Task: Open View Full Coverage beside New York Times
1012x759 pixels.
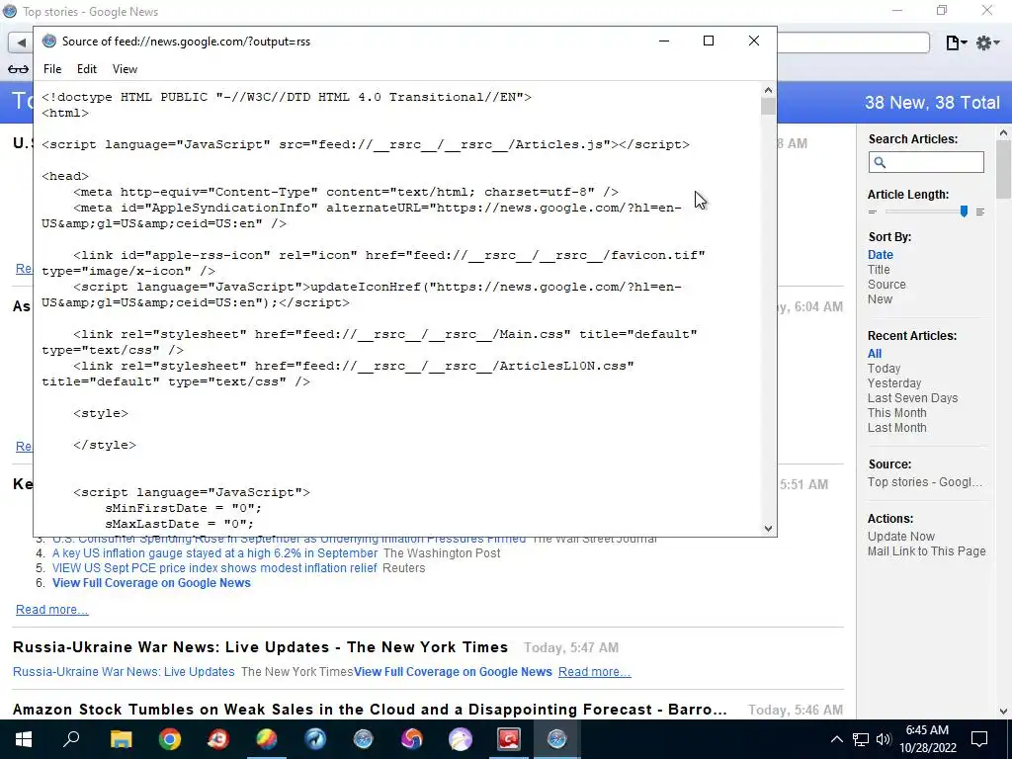Action: coord(453,672)
